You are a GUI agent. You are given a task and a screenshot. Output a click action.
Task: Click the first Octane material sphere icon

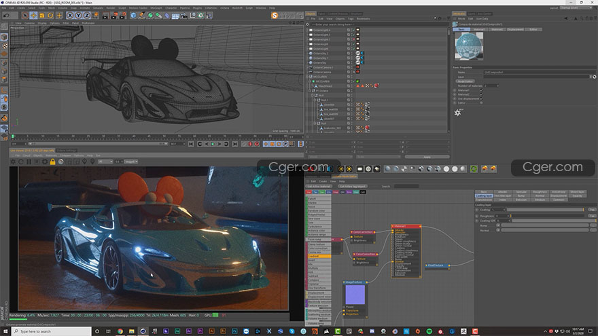pyautogui.click(x=387, y=169)
